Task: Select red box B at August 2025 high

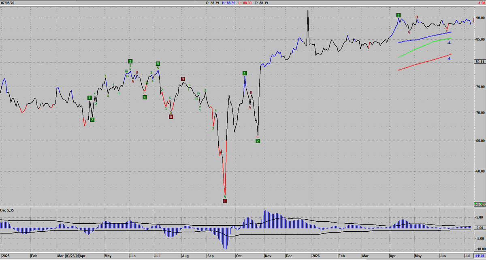Action: (x=183, y=79)
